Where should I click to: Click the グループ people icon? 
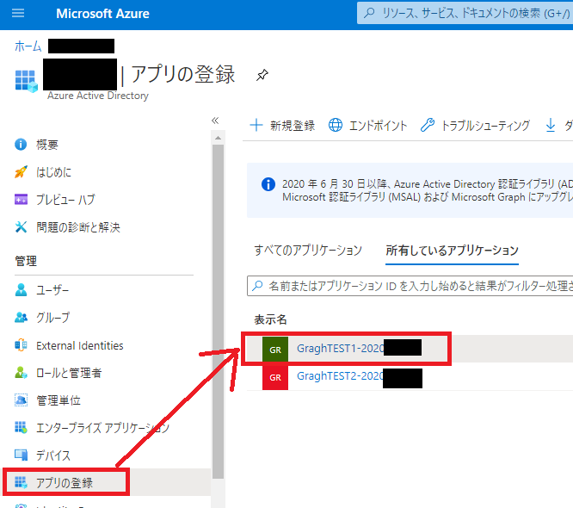point(21,318)
